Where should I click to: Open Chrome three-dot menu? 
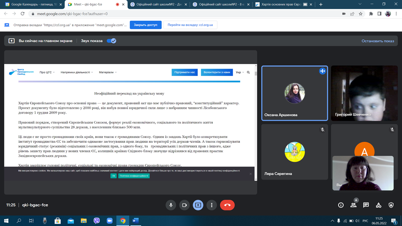(x=396, y=14)
